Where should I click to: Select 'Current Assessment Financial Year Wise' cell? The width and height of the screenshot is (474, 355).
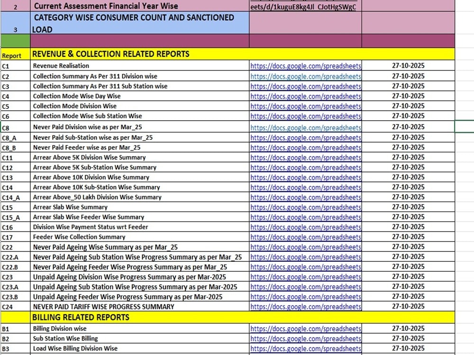point(140,6)
